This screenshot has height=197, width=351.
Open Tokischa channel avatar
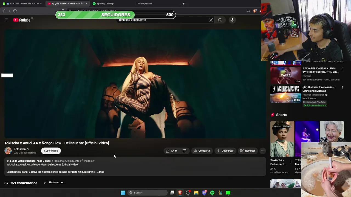click(8, 151)
